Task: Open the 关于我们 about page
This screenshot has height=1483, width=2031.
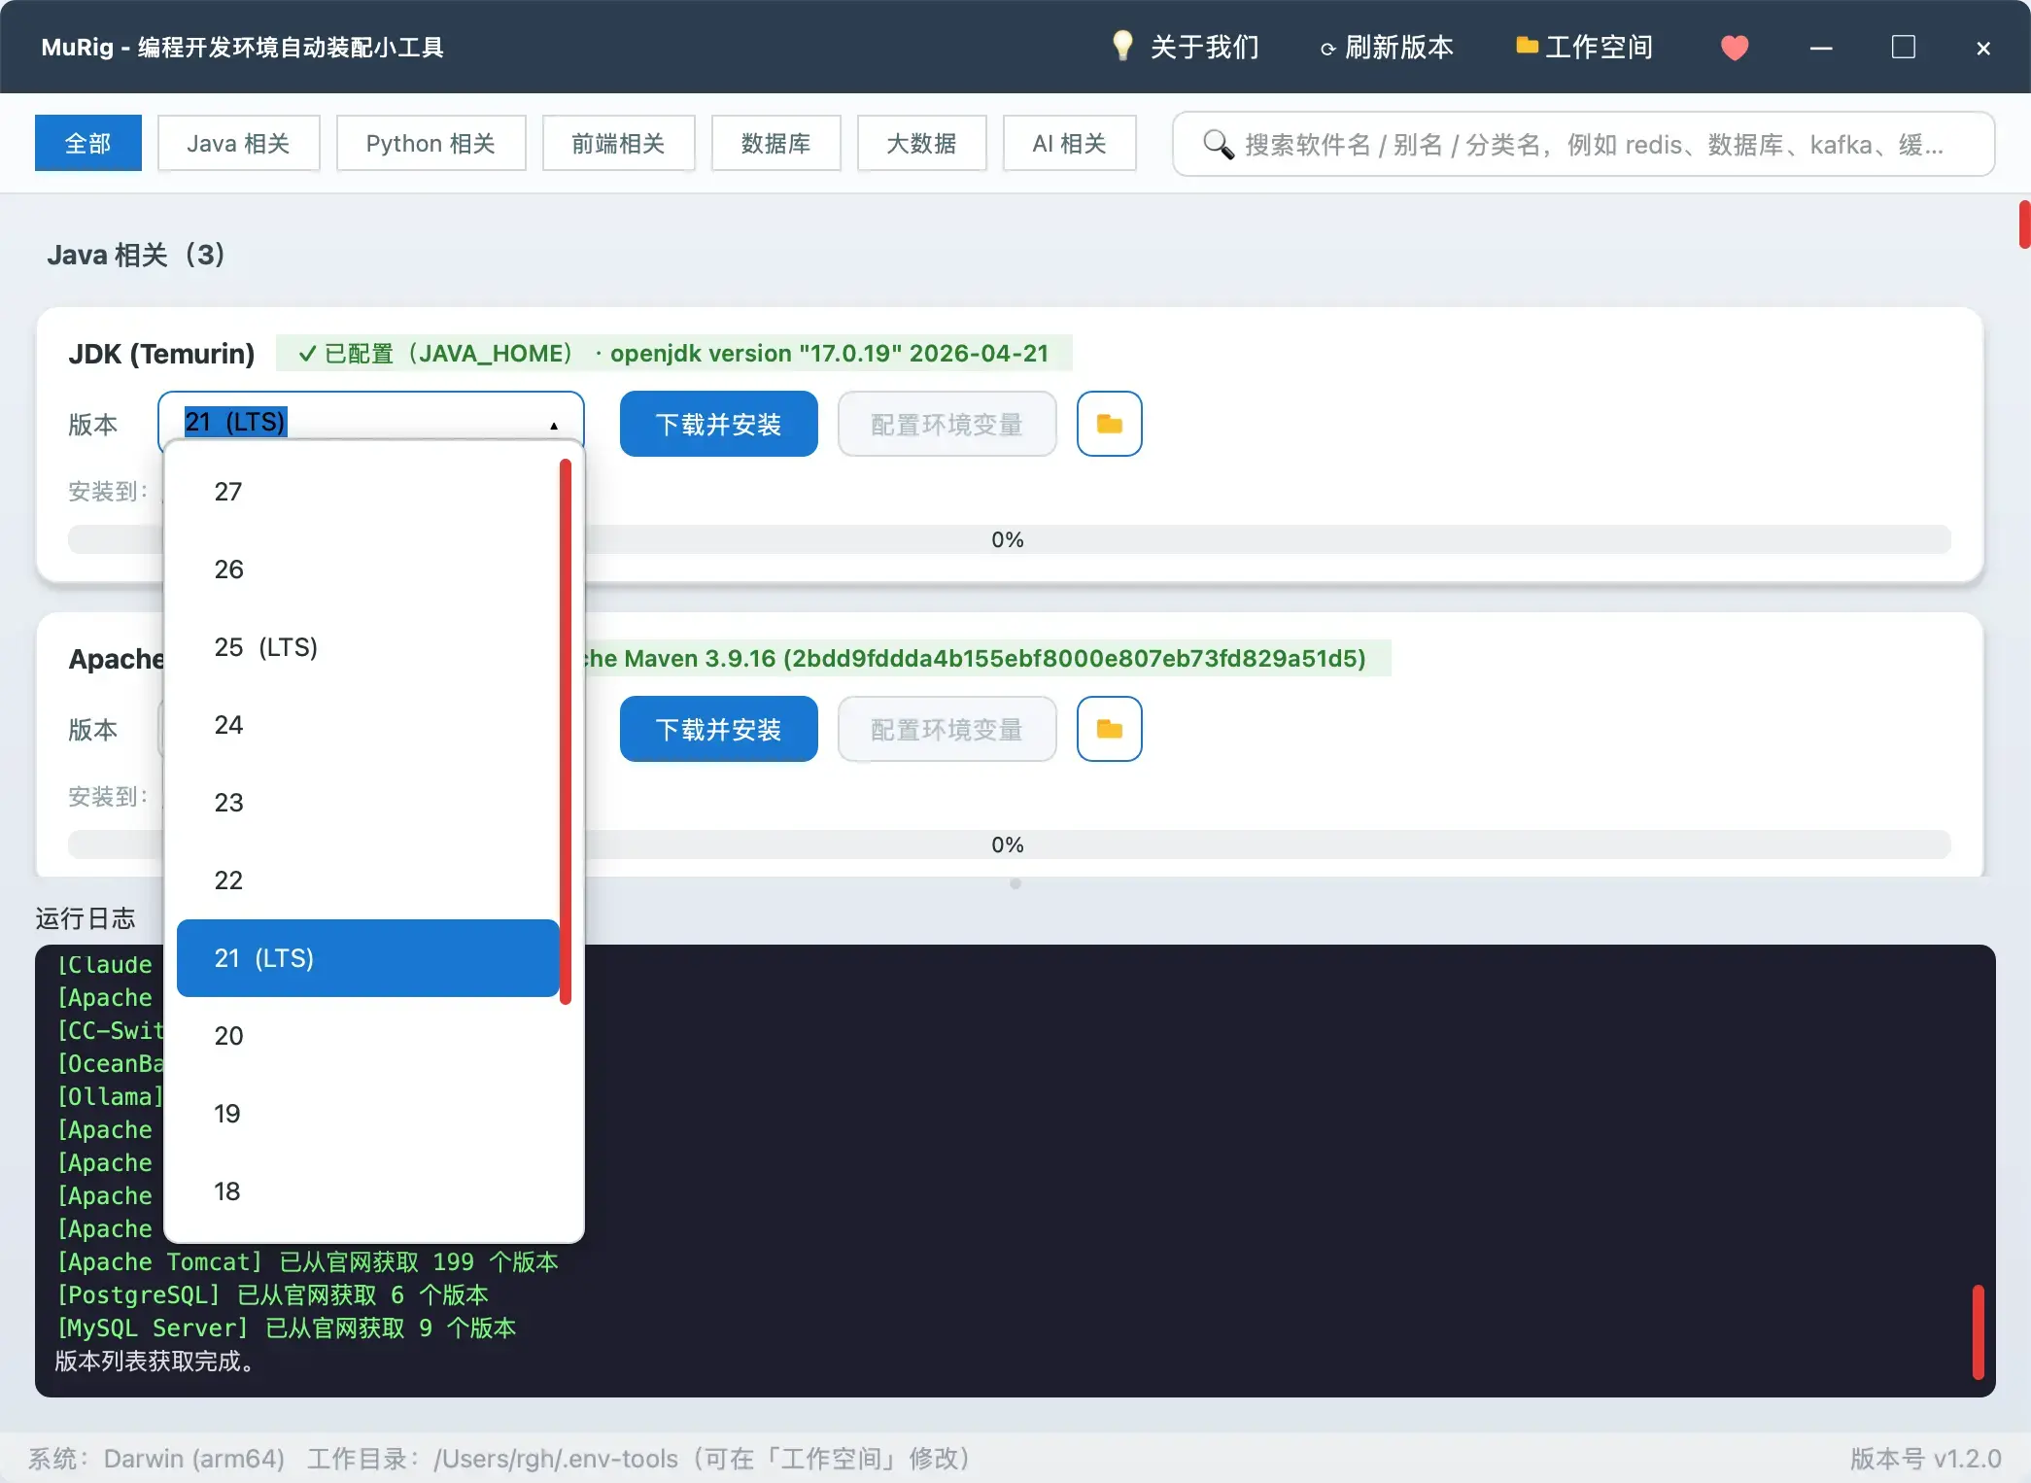Action: (x=1186, y=47)
